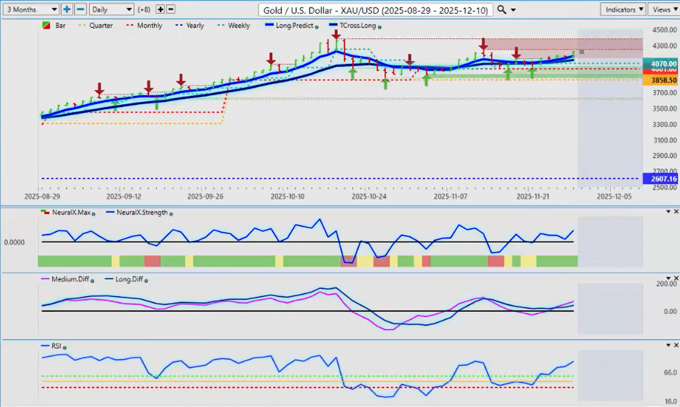
Task: Click the black minus button beside (+8)
Action: pos(171,10)
